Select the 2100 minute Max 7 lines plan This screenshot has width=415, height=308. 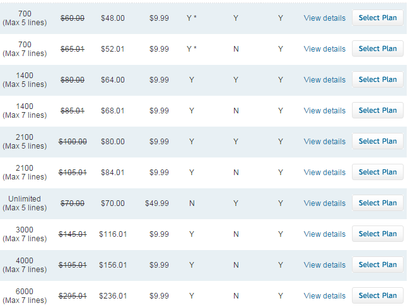coord(377,172)
